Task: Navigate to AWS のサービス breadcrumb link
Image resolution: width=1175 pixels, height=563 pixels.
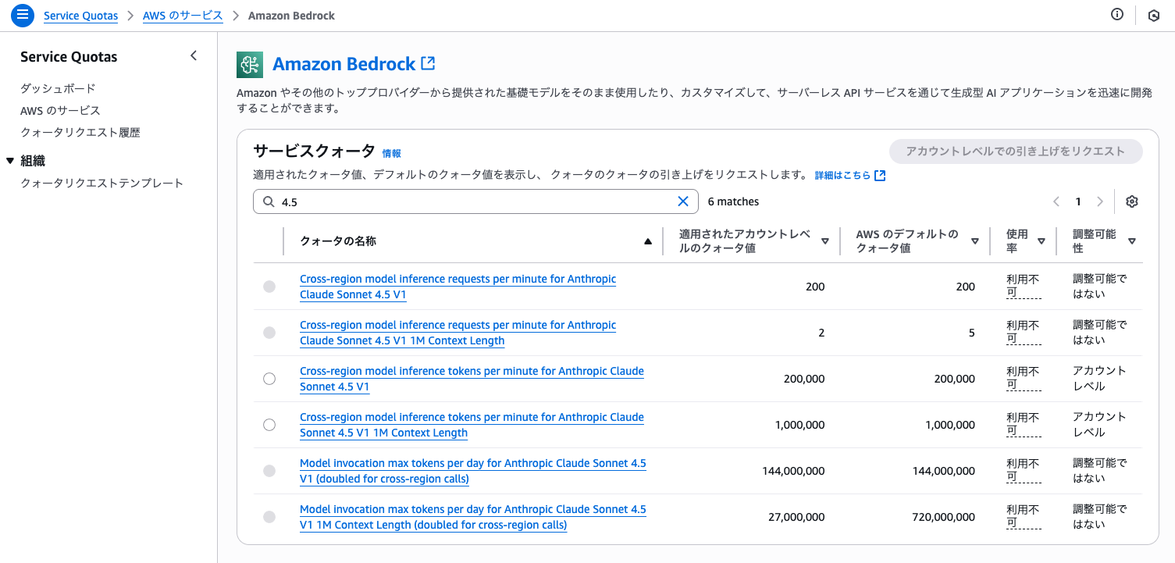Action: pyautogui.click(x=183, y=15)
